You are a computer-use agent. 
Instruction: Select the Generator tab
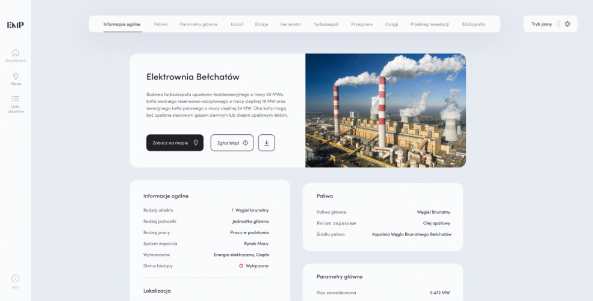(291, 24)
